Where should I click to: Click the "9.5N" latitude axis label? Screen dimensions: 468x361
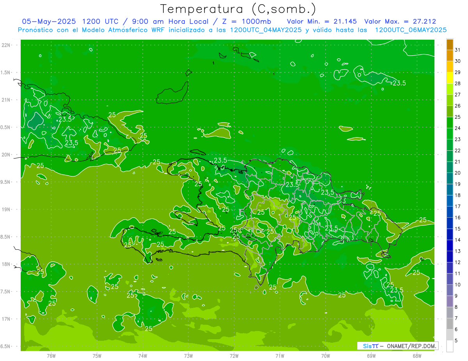point(5,182)
